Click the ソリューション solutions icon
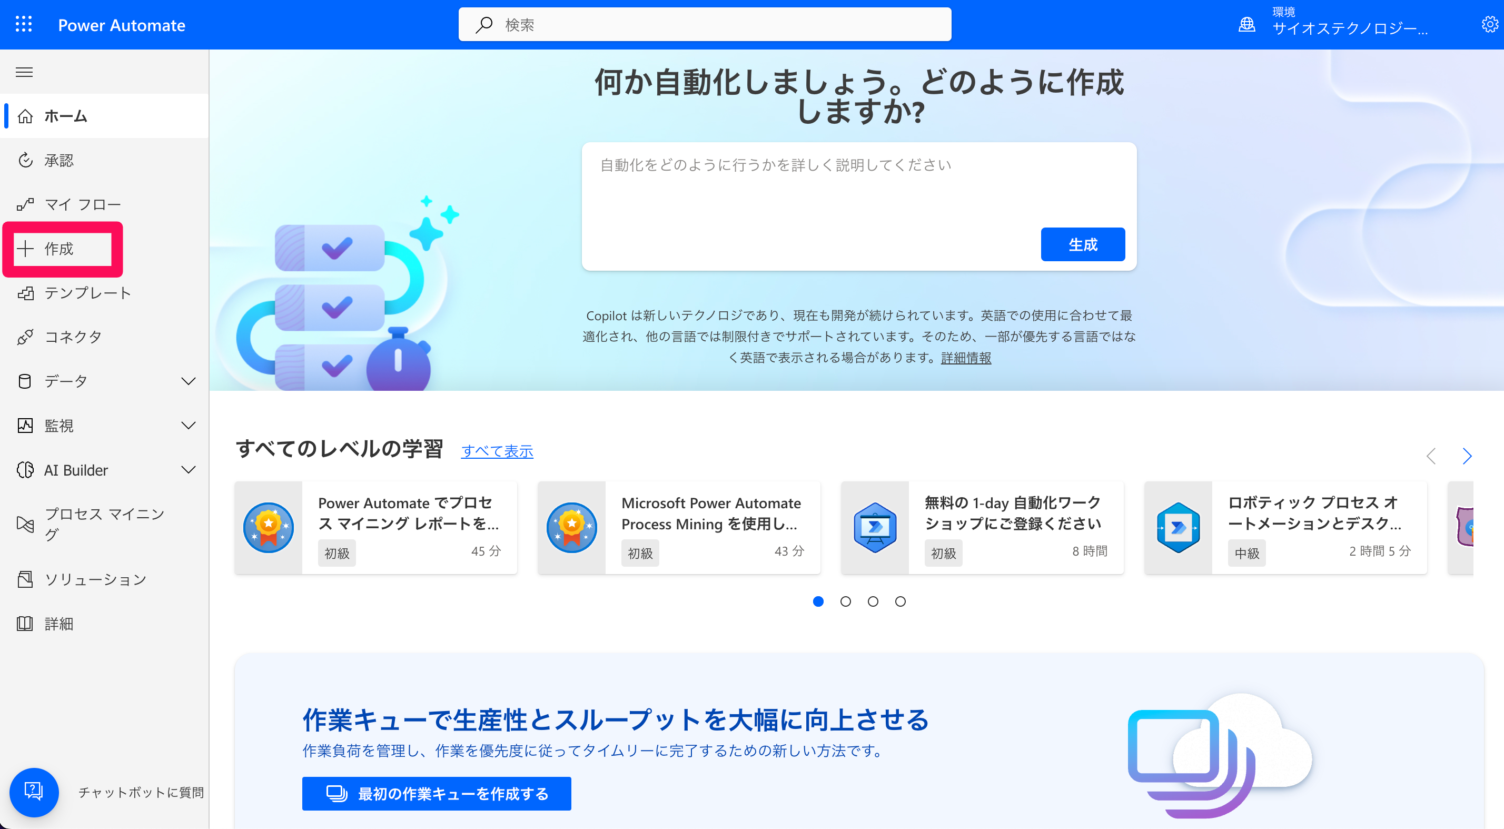 pos(25,579)
